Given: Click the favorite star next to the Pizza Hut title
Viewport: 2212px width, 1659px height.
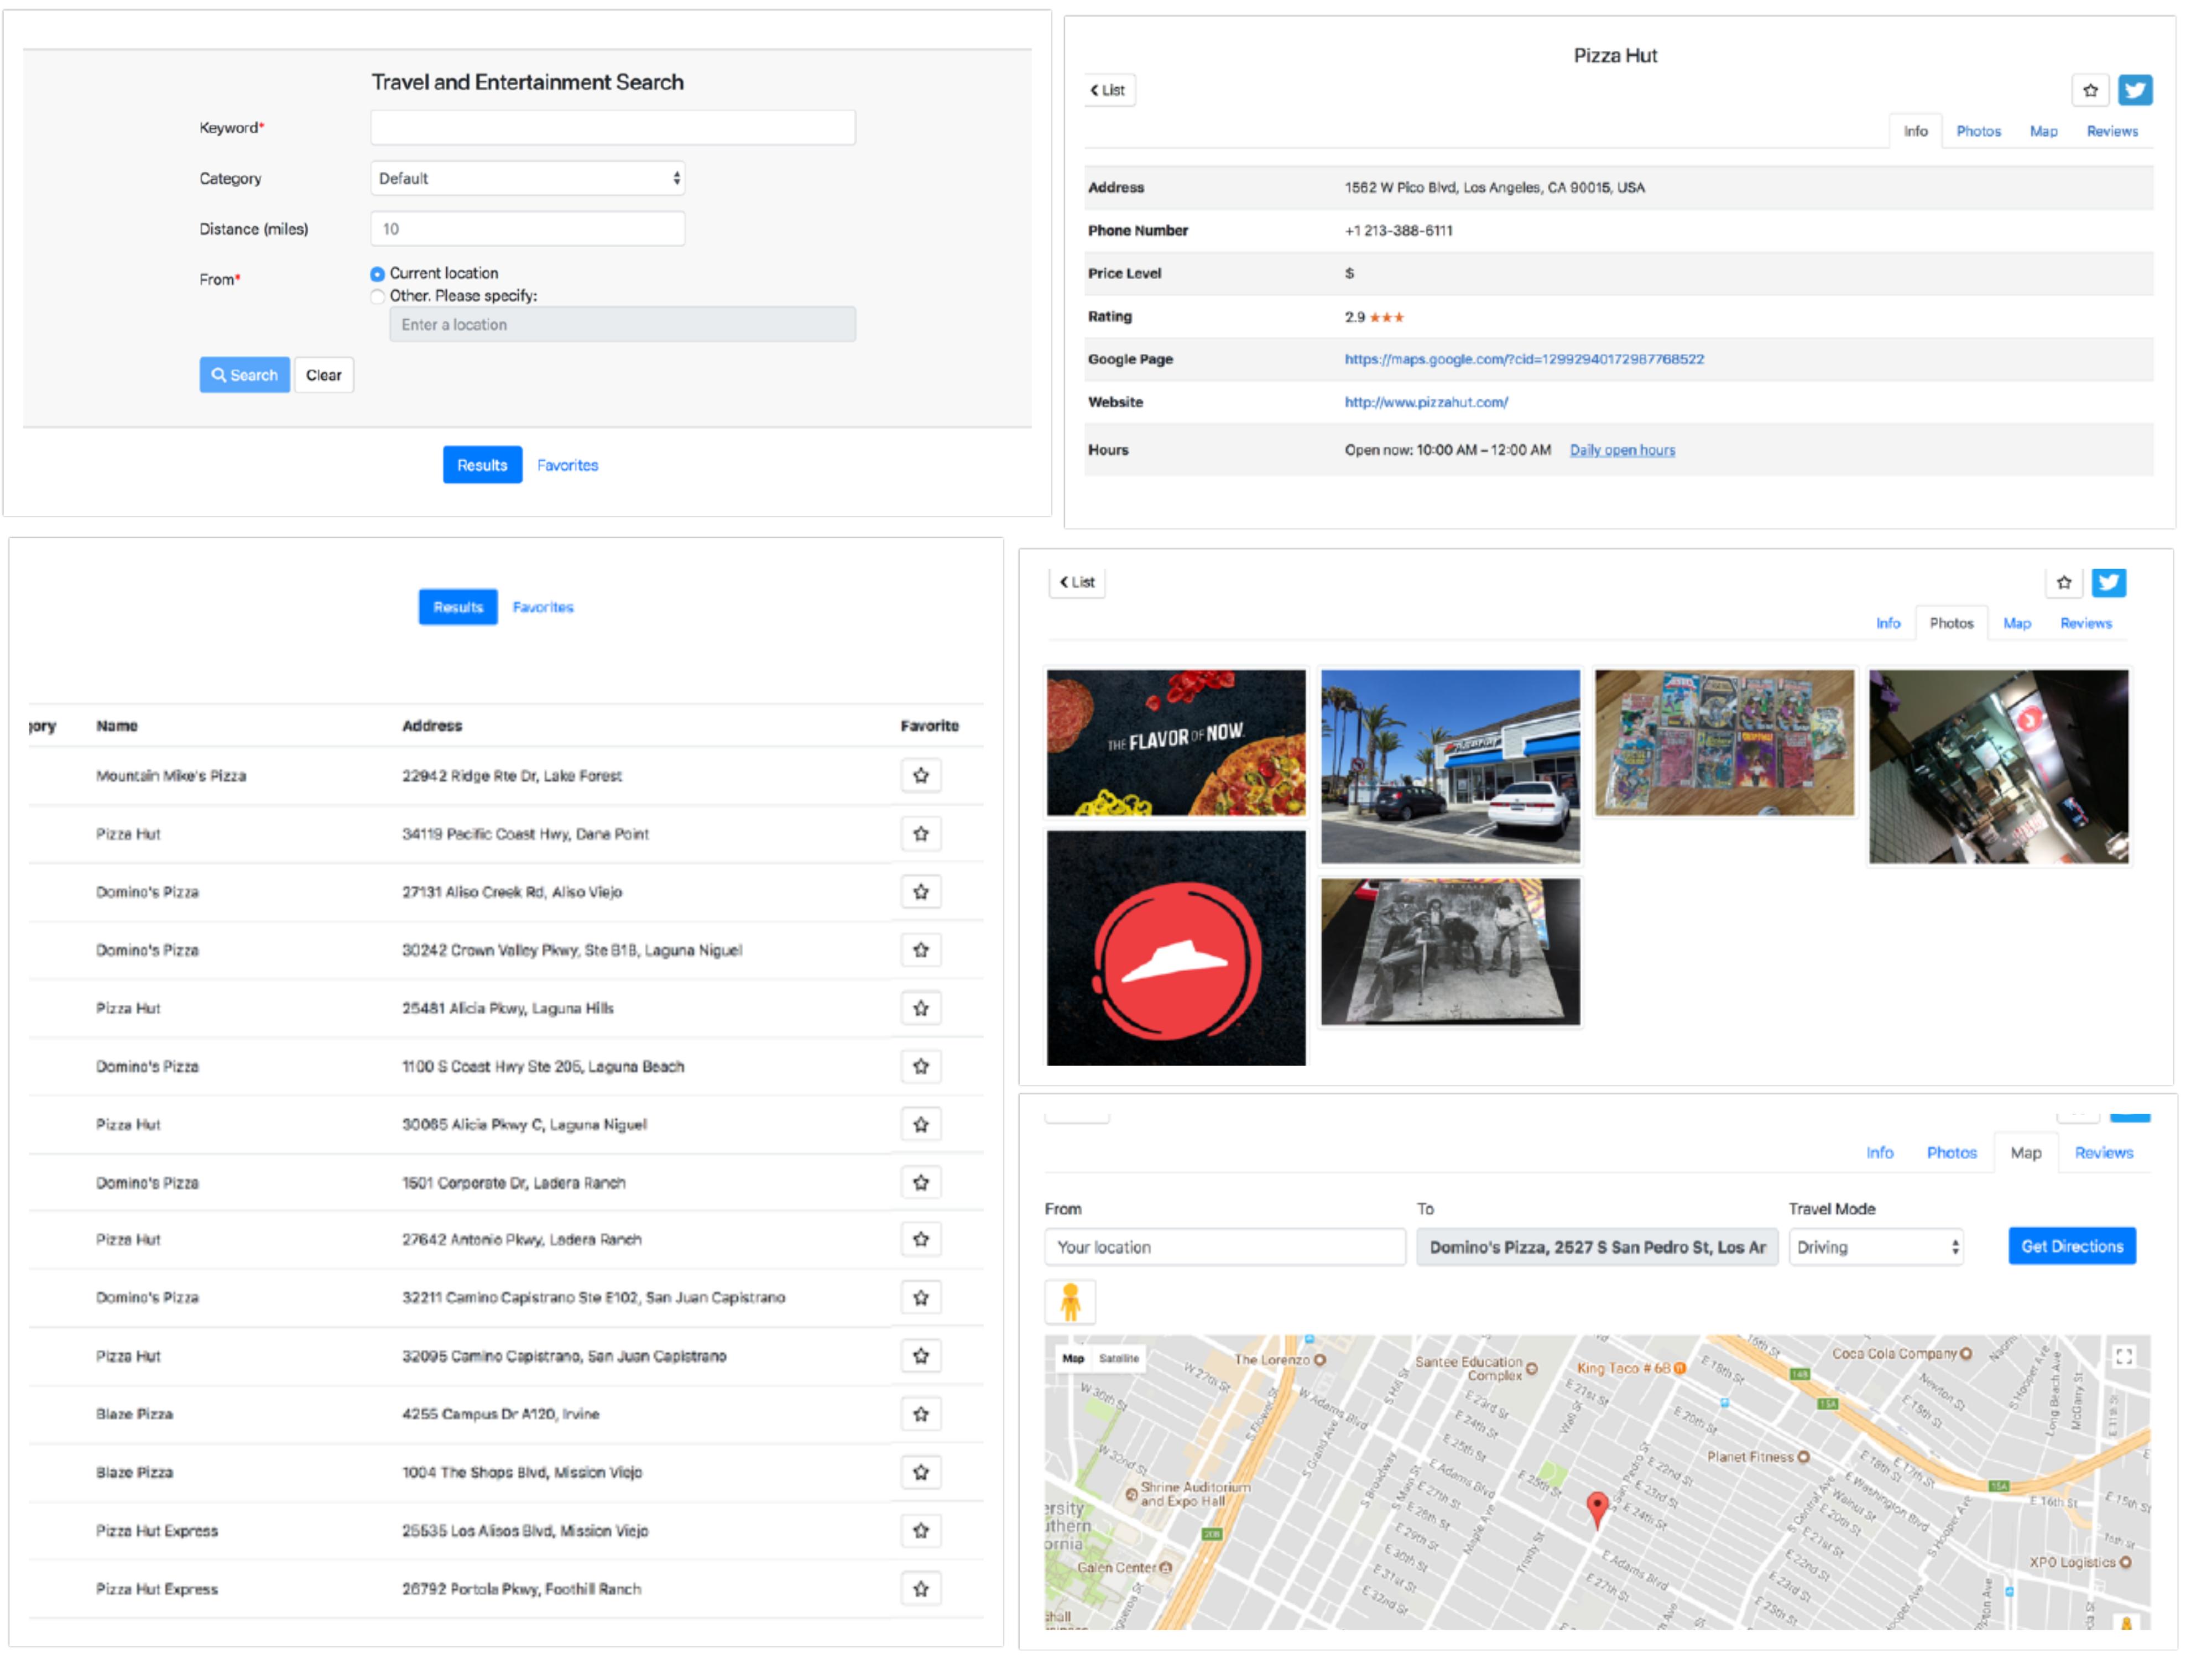Looking at the screenshot, I should (2089, 90).
